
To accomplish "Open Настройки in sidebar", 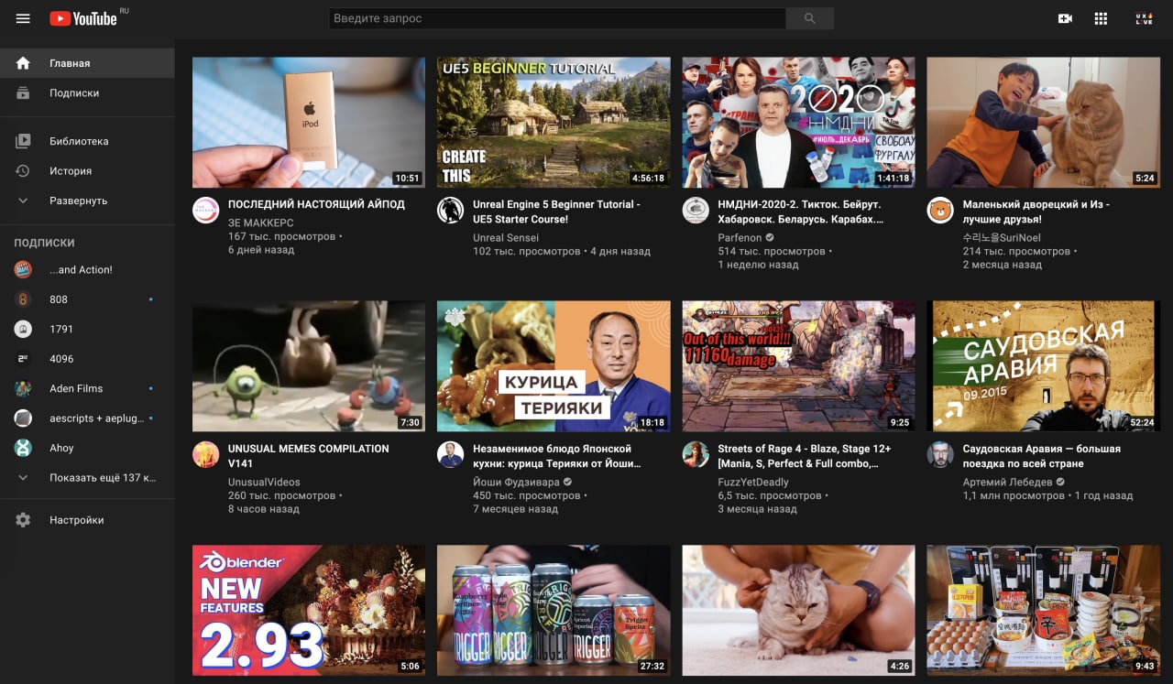I will pos(87,519).
